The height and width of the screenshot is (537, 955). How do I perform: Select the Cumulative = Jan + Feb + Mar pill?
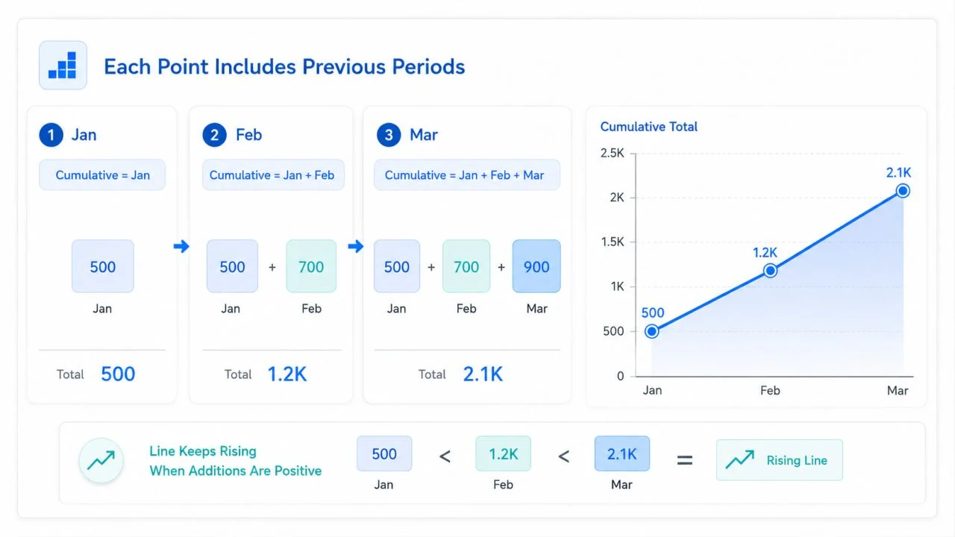coord(466,175)
